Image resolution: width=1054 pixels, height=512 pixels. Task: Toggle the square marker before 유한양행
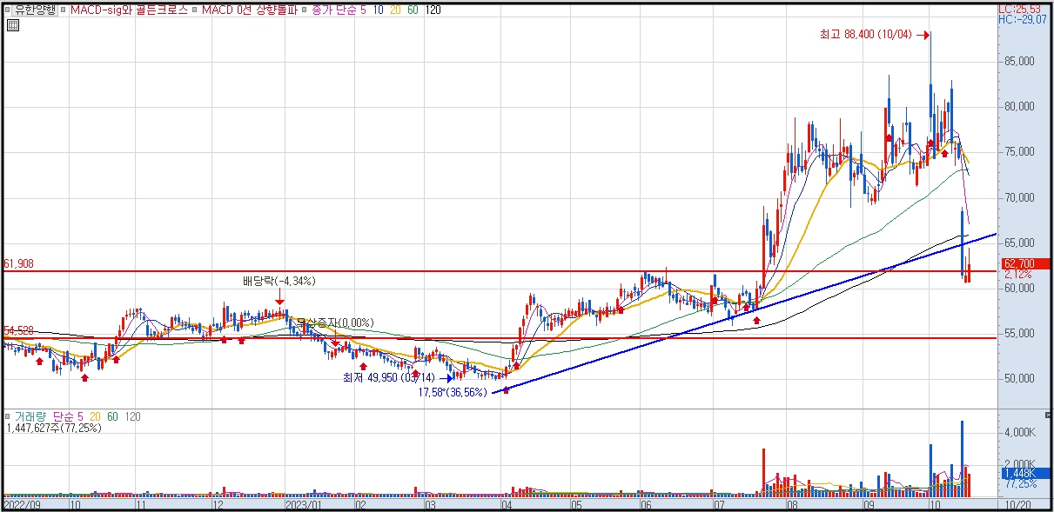pyautogui.click(x=8, y=10)
